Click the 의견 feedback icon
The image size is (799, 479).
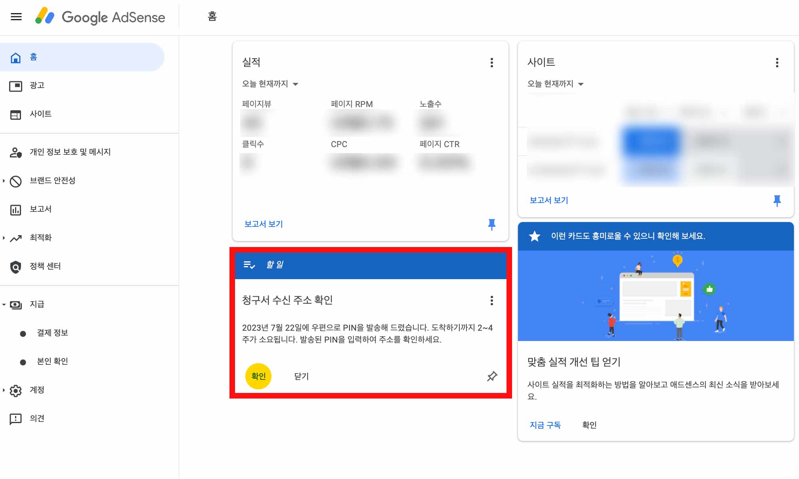click(x=15, y=419)
